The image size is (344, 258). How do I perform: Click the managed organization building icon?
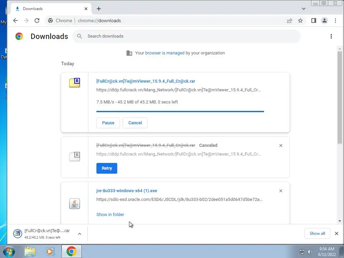click(129, 53)
